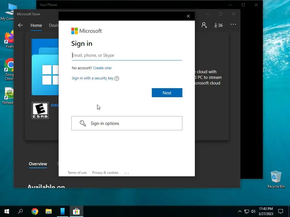
Task: Open Chrome from the taskbar
Action: coord(35,211)
